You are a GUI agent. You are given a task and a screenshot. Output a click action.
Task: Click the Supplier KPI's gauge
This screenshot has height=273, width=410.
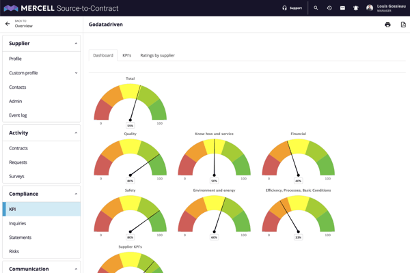(x=131, y=262)
